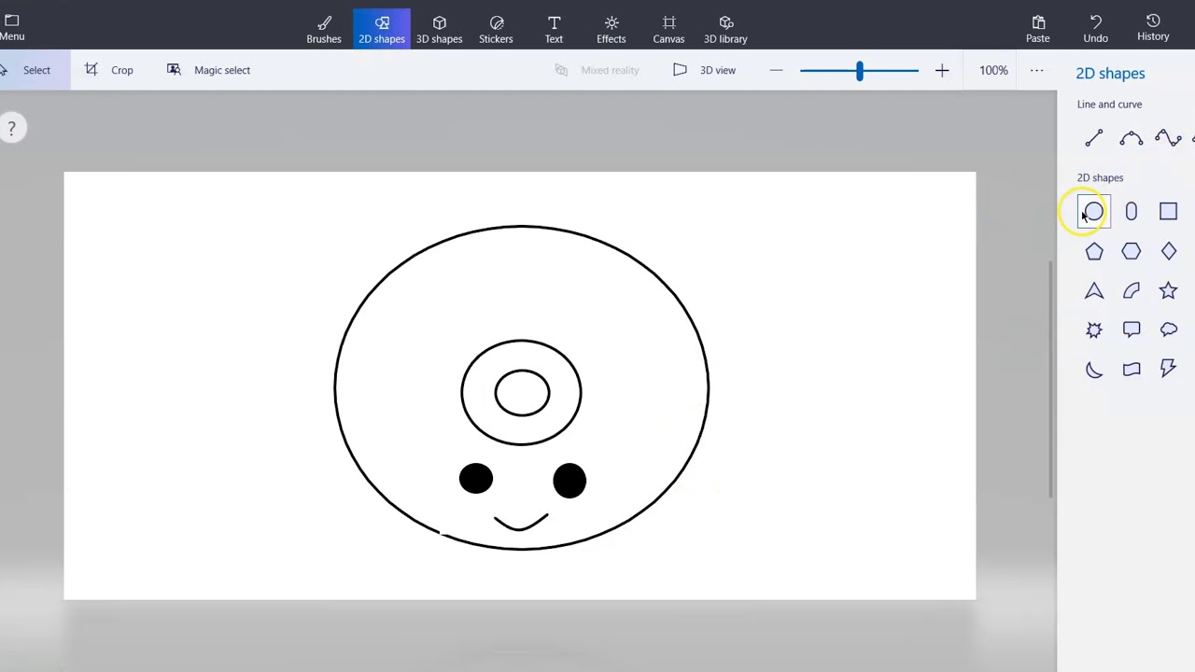Select the leaf-shaped shape
Image resolution: width=1195 pixels, height=672 pixels.
click(1132, 291)
